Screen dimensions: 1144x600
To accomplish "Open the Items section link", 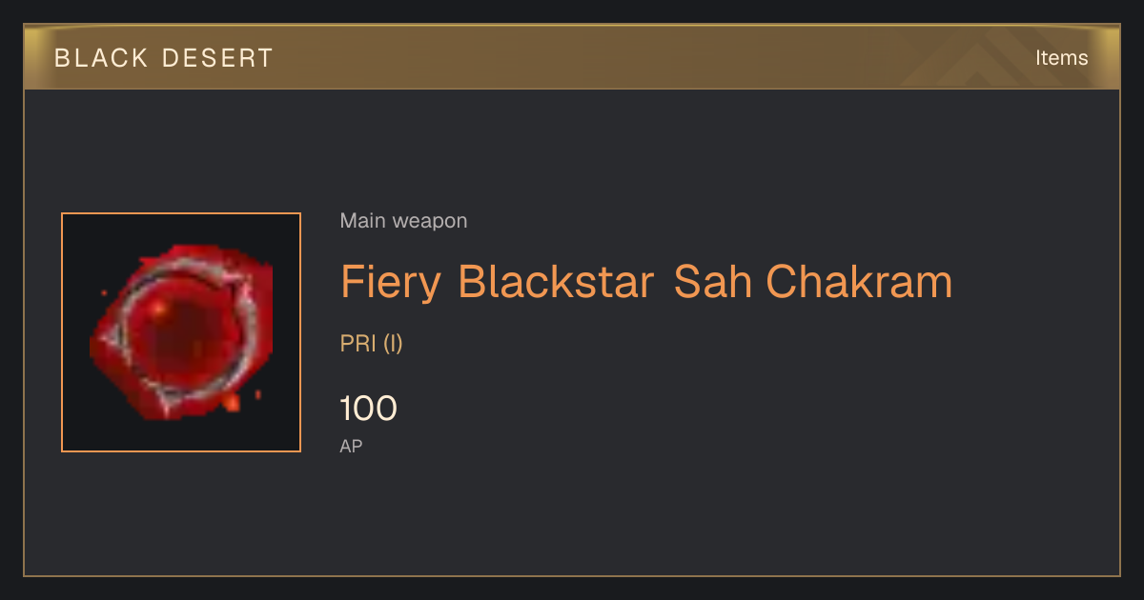I will coord(1061,58).
